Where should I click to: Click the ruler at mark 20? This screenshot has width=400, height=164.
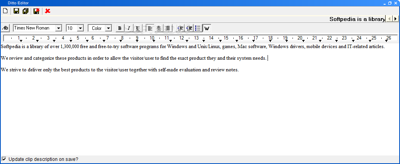[x=300, y=38]
